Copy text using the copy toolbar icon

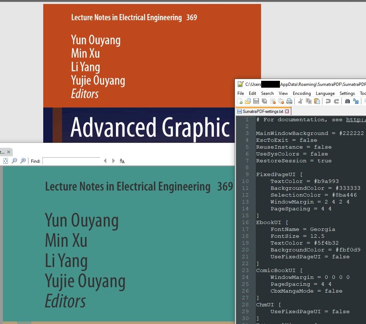click(308, 102)
